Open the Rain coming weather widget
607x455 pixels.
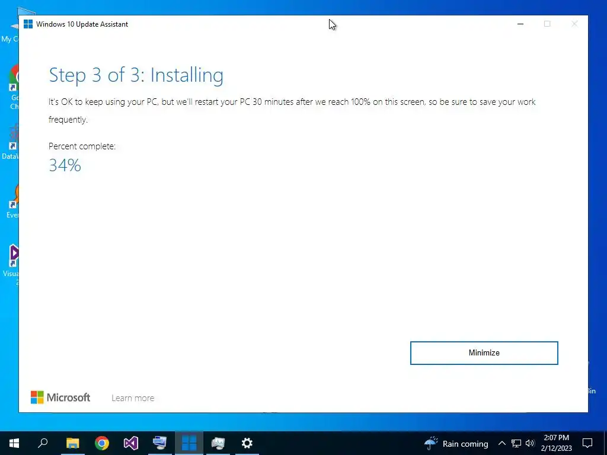click(456, 443)
